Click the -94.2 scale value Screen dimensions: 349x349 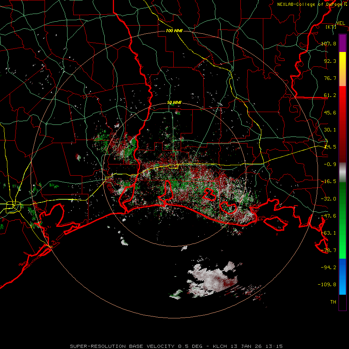[328, 267]
